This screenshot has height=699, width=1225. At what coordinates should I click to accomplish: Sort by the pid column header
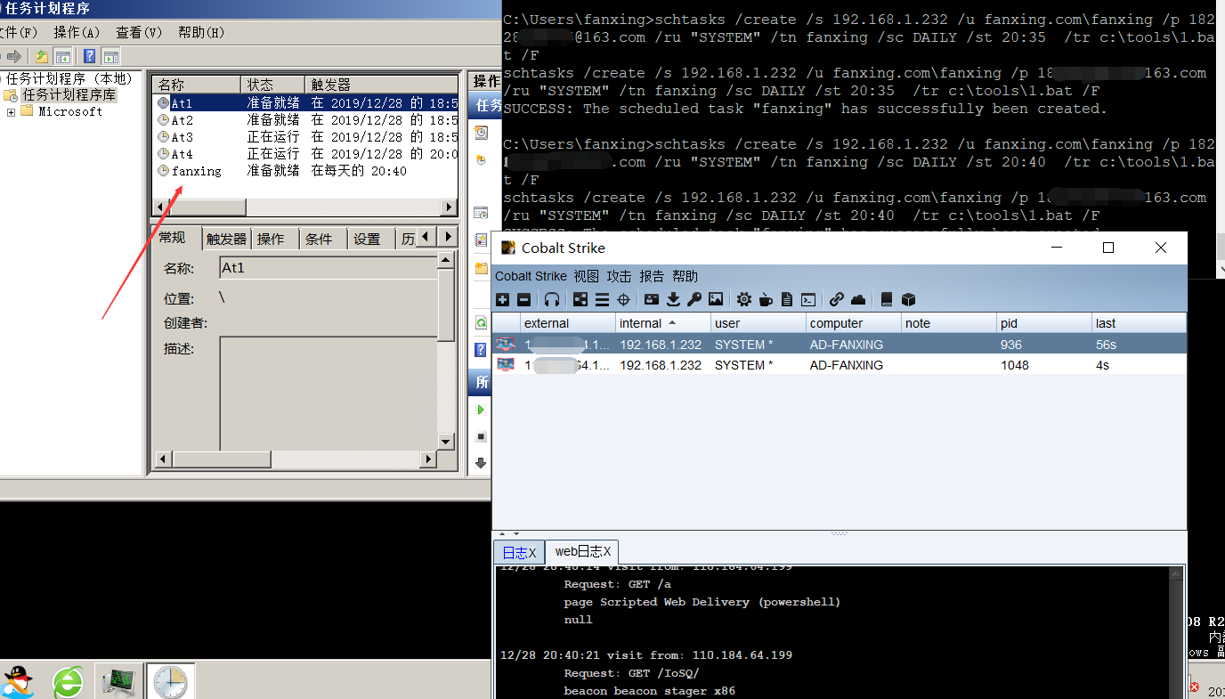[x=1044, y=323]
